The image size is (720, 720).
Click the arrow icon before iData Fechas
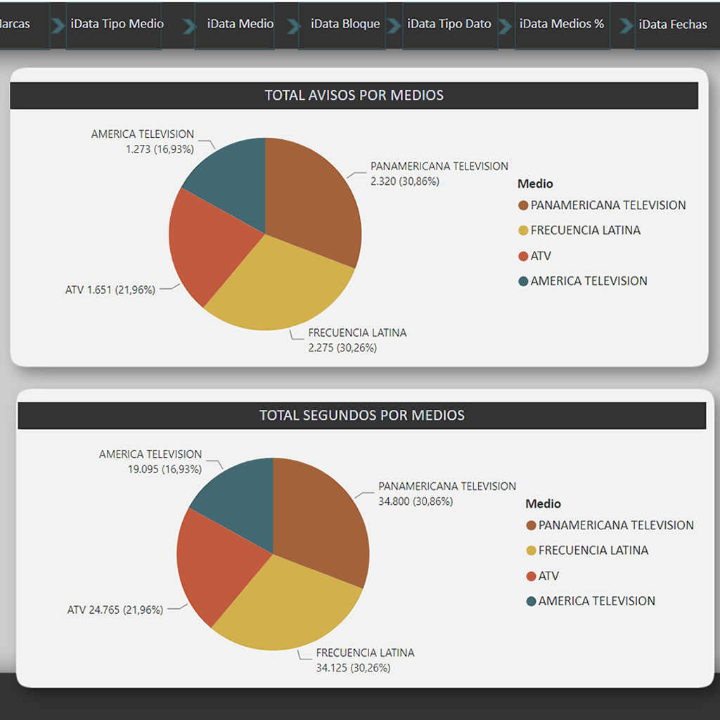point(626,26)
